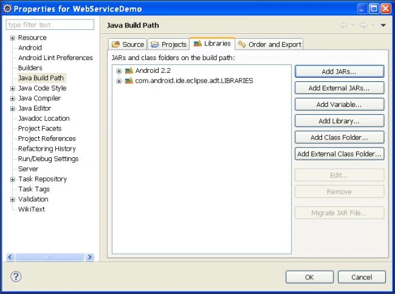
Task: Select com.android.ide.eclipse.adt.LIBRARIES entry text
Action: pyautogui.click(x=194, y=81)
